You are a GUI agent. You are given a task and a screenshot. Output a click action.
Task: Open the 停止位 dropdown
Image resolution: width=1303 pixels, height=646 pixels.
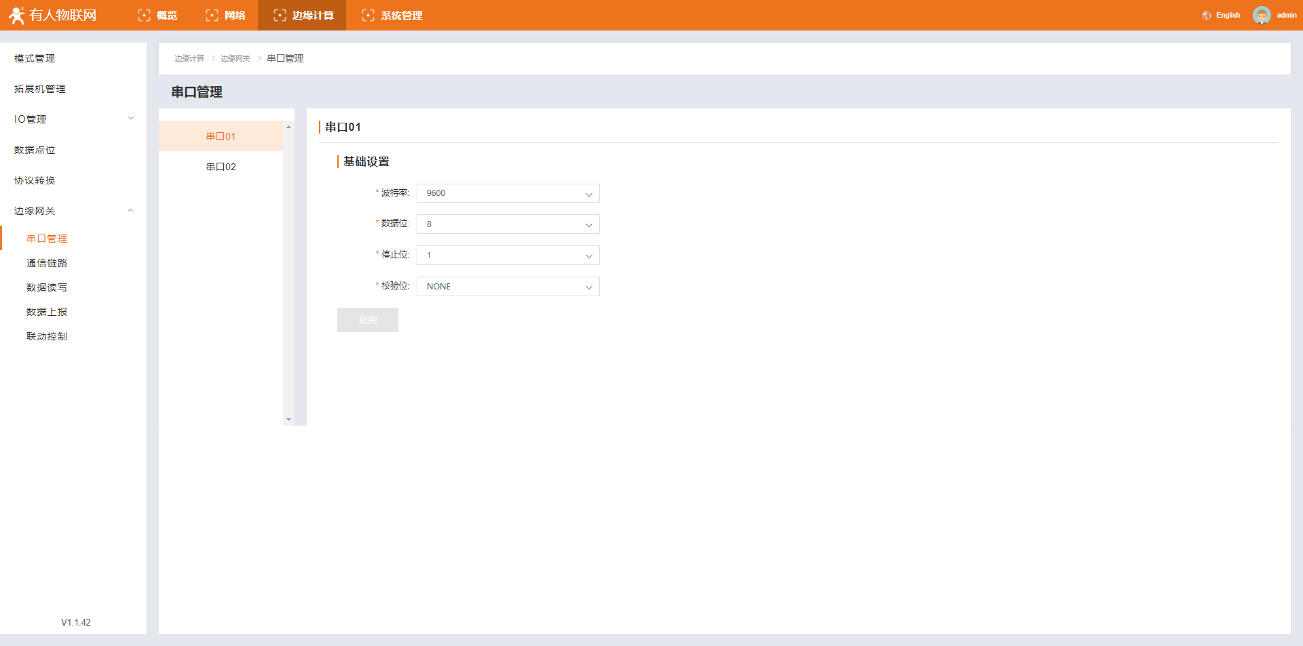pyautogui.click(x=508, y=256)
